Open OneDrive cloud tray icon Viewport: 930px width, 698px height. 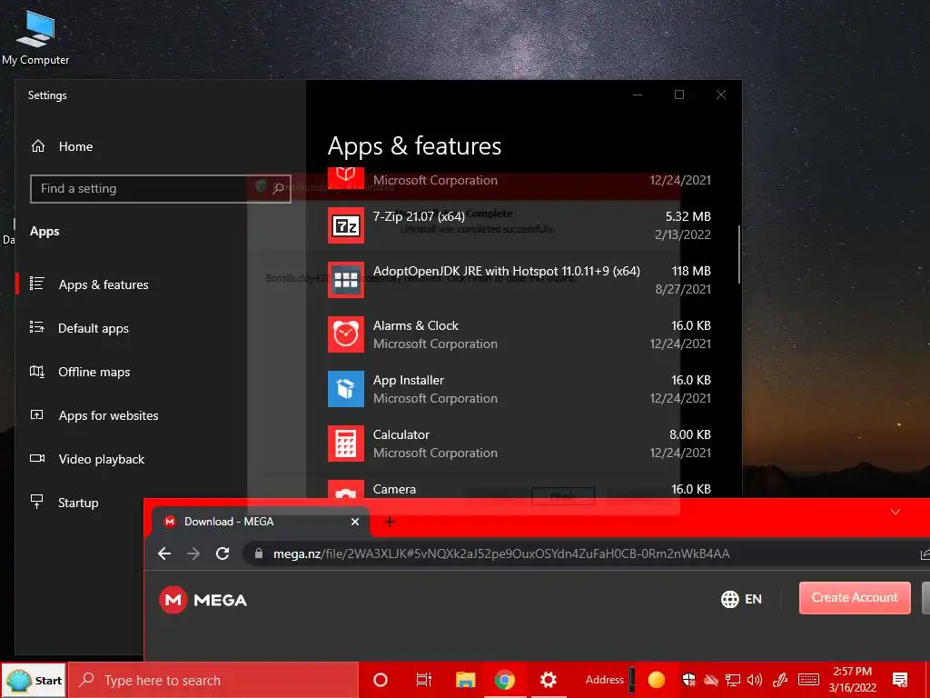[710, 680]
